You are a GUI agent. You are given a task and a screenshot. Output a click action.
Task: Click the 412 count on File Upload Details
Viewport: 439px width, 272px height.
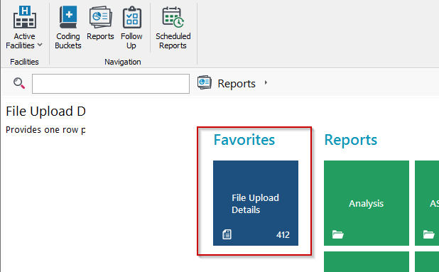click(283, 235)
